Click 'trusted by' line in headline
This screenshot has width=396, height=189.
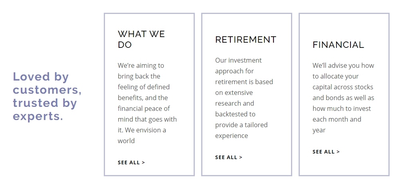[x=45, y=103]
